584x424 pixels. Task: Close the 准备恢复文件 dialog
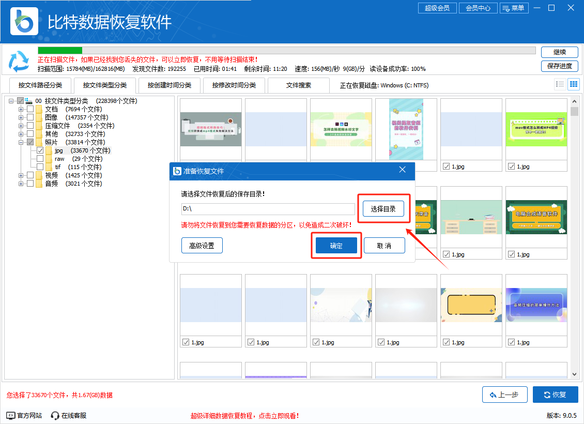click(x=403, y=170)
